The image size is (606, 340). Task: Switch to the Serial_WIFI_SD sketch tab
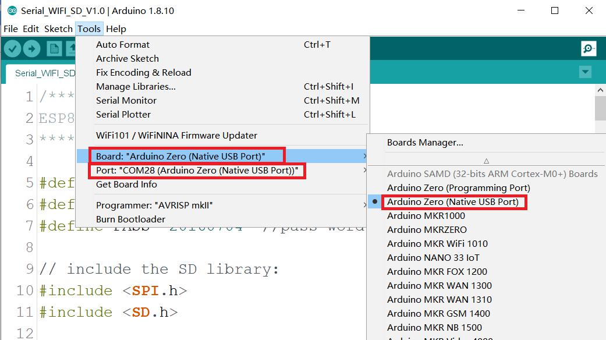point(41,73)
